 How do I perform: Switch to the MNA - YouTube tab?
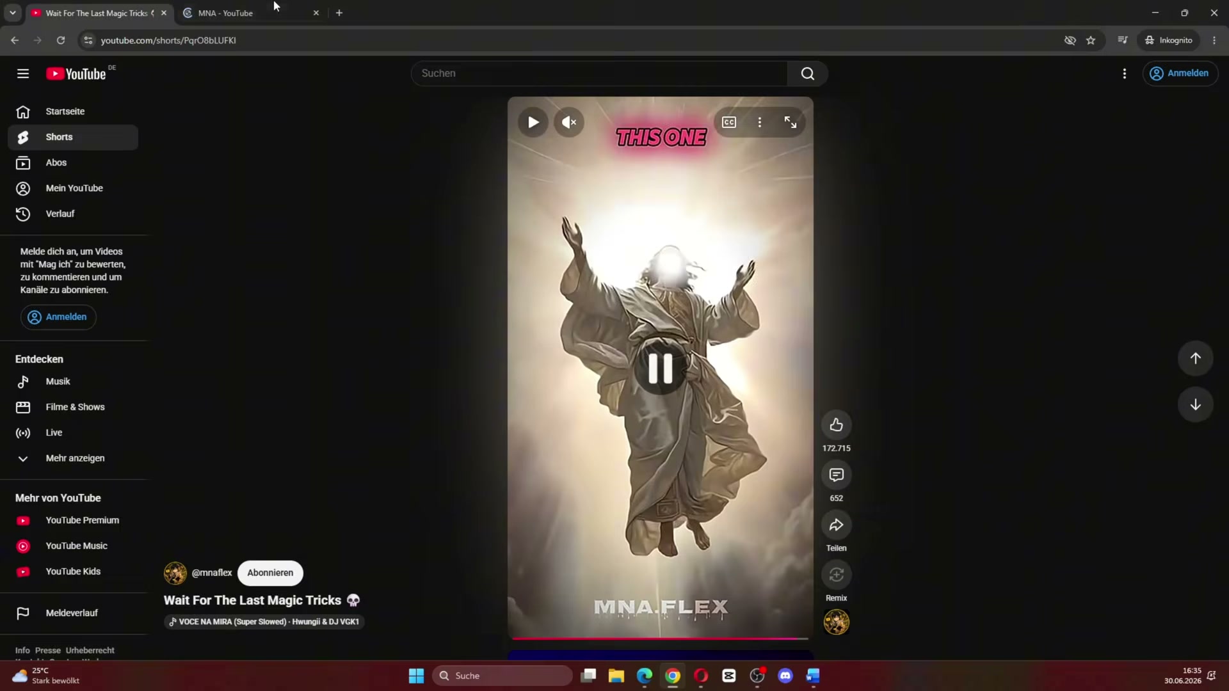[251, 13]
